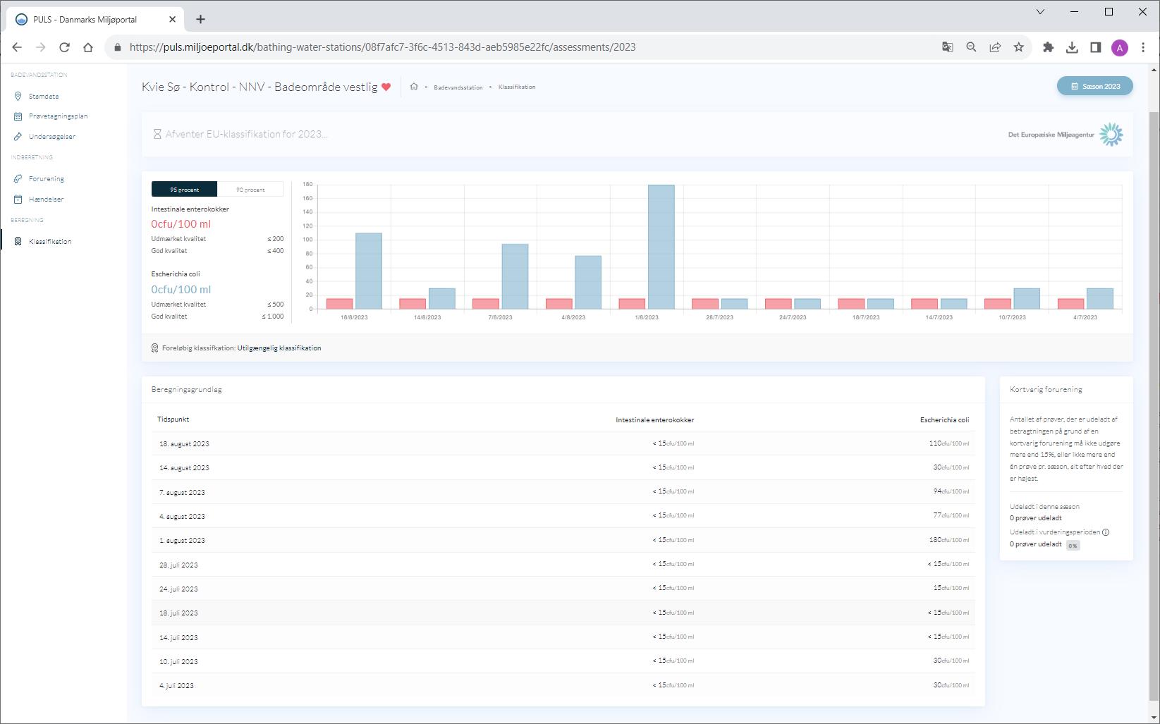Go to browser home page
The width and height of the screenshot is (1160, 724).
88,47
